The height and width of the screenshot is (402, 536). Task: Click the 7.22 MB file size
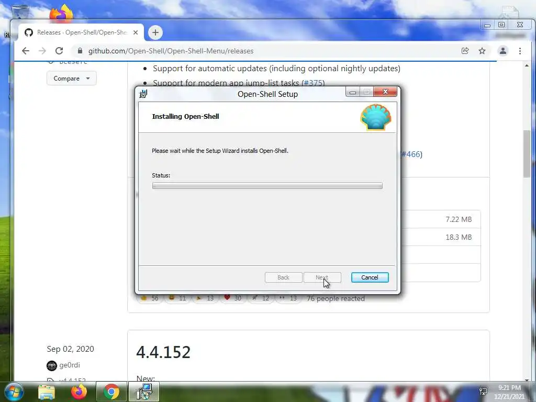click(x=459, y=219)
